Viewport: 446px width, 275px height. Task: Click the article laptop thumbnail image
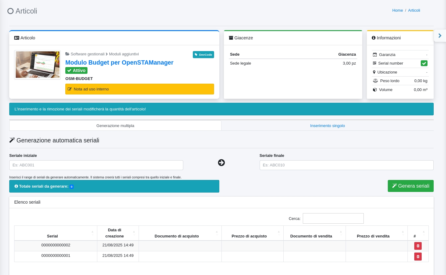38,65
